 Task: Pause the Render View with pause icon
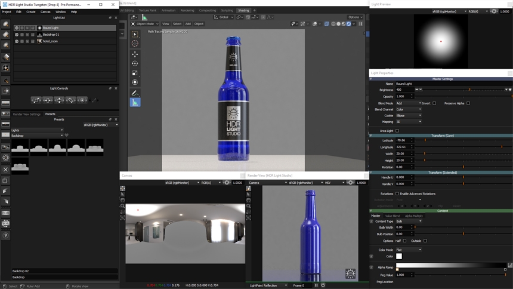316,285
